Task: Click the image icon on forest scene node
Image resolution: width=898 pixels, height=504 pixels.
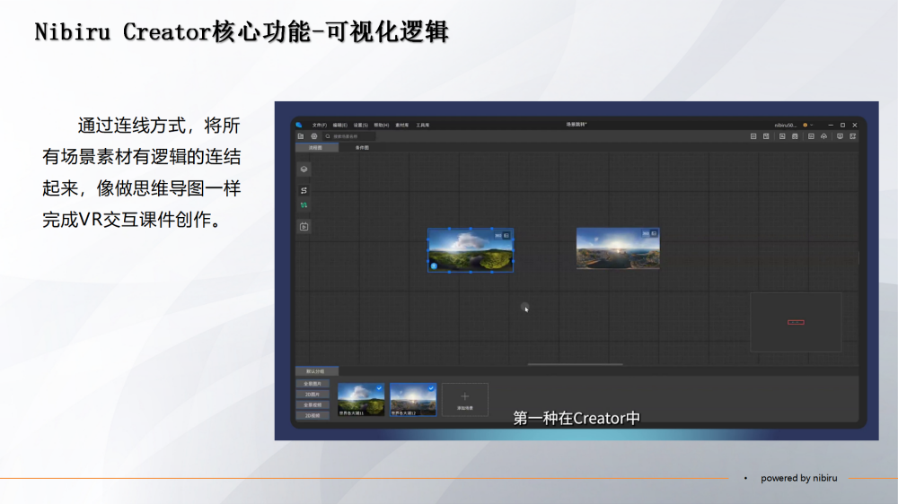Action: coord(506,235)
